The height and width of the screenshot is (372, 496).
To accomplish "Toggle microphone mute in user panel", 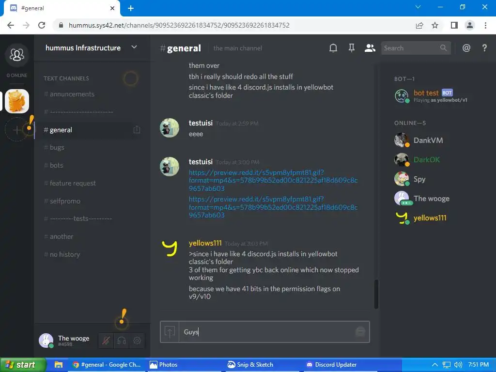I will click(106, 341).
